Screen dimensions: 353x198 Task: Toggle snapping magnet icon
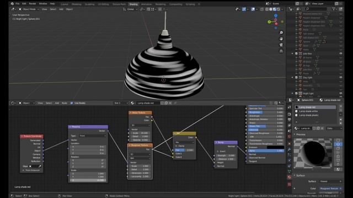click(x=148, y=9)
